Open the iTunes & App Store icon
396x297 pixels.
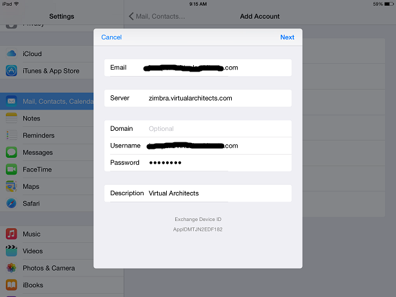(x=12, y=71)
